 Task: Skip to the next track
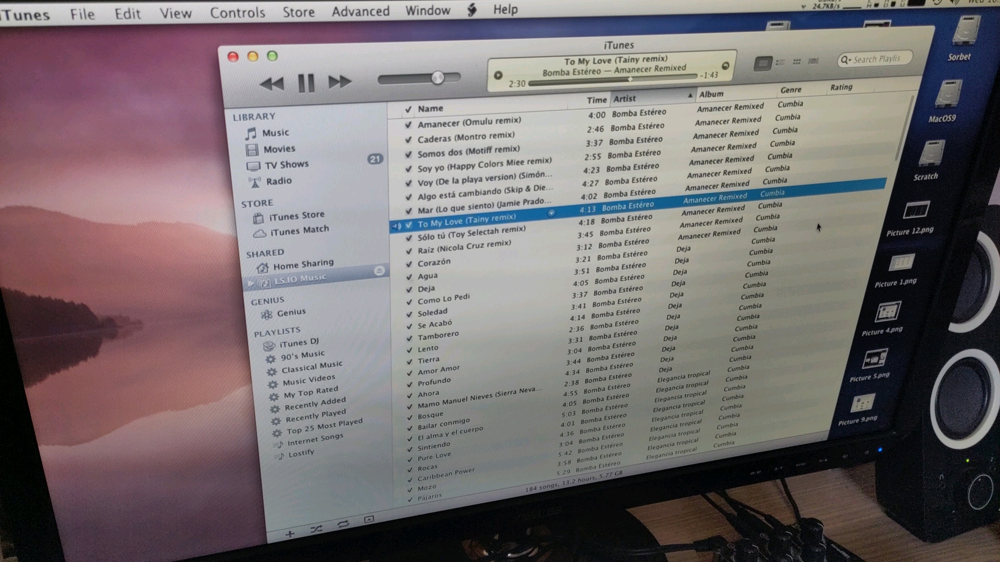coord(340,82)
